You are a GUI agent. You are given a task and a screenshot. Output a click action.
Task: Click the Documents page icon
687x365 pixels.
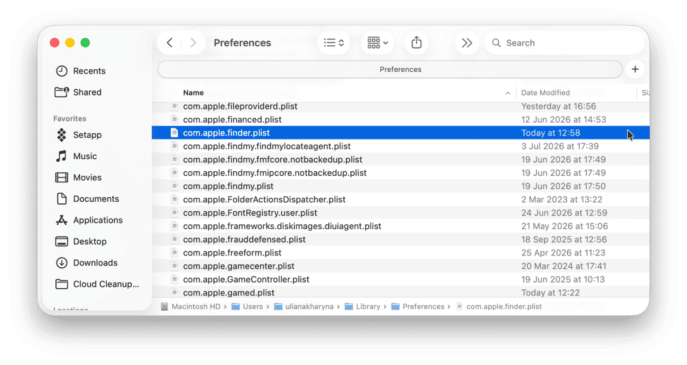tap(62, 199)
